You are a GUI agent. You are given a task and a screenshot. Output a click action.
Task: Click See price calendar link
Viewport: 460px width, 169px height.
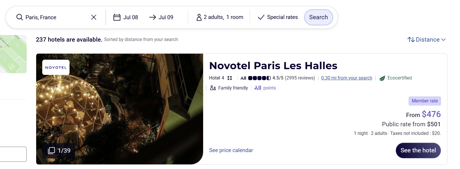coord(231,150)
